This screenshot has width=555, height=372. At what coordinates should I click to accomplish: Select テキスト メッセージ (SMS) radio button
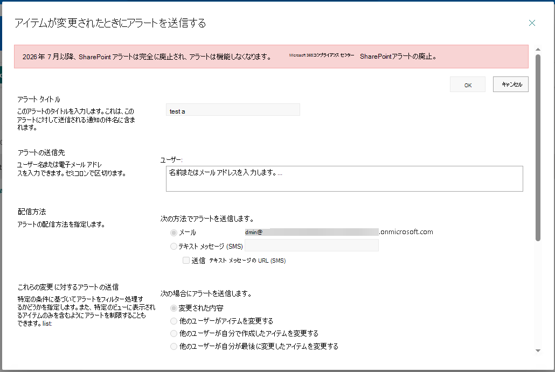174,246
